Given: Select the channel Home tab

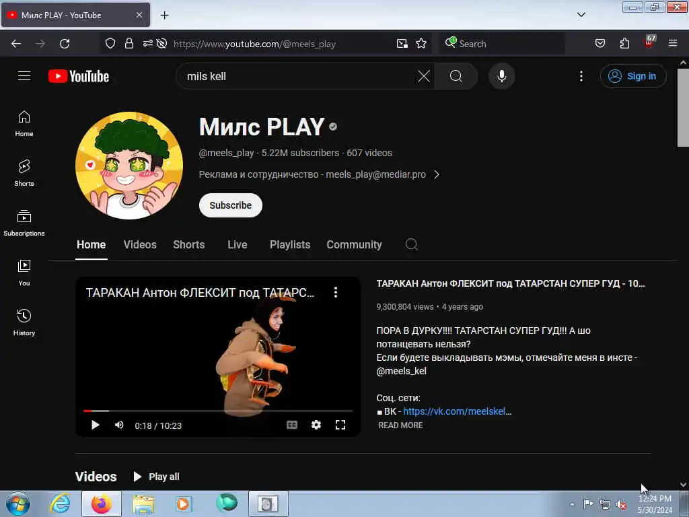Looking at the screenshot, I should (91, 245).
